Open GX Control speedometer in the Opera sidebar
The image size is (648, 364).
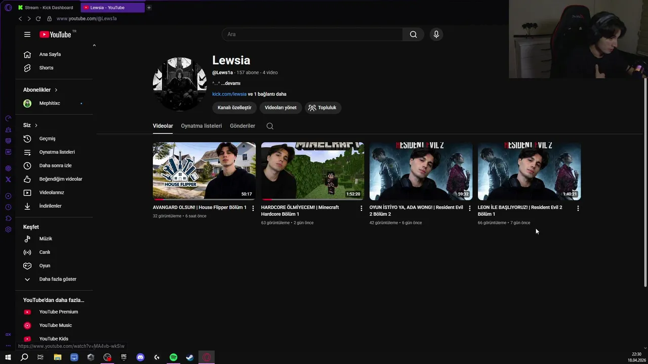8,118
